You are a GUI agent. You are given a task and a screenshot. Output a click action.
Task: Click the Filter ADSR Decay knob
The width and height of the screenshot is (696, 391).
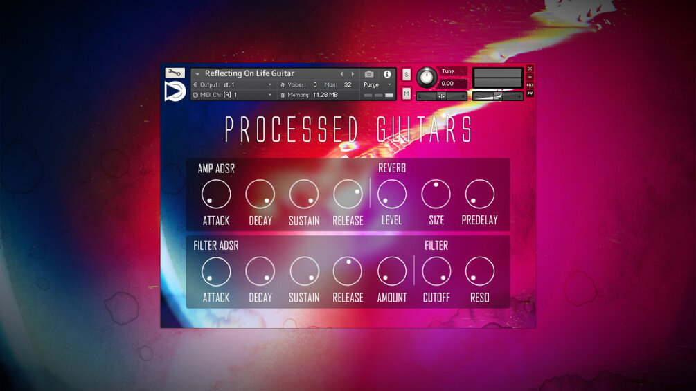coord(260,271)
